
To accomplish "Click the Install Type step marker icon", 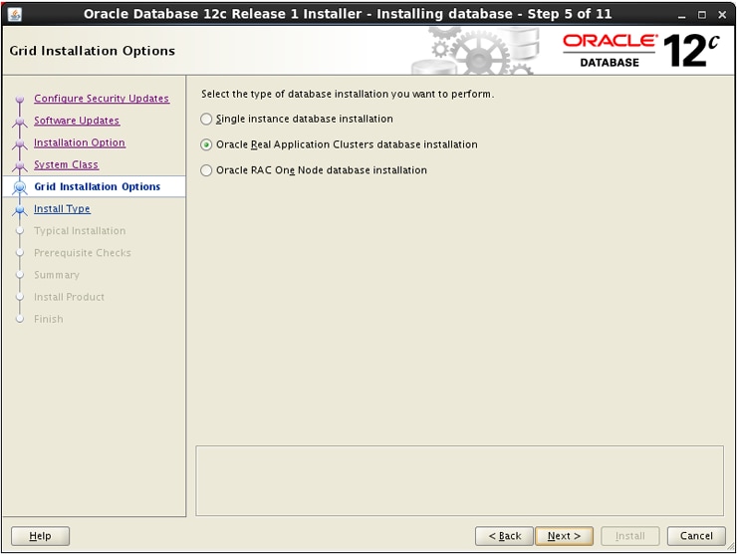I will [x=20, y=210].
